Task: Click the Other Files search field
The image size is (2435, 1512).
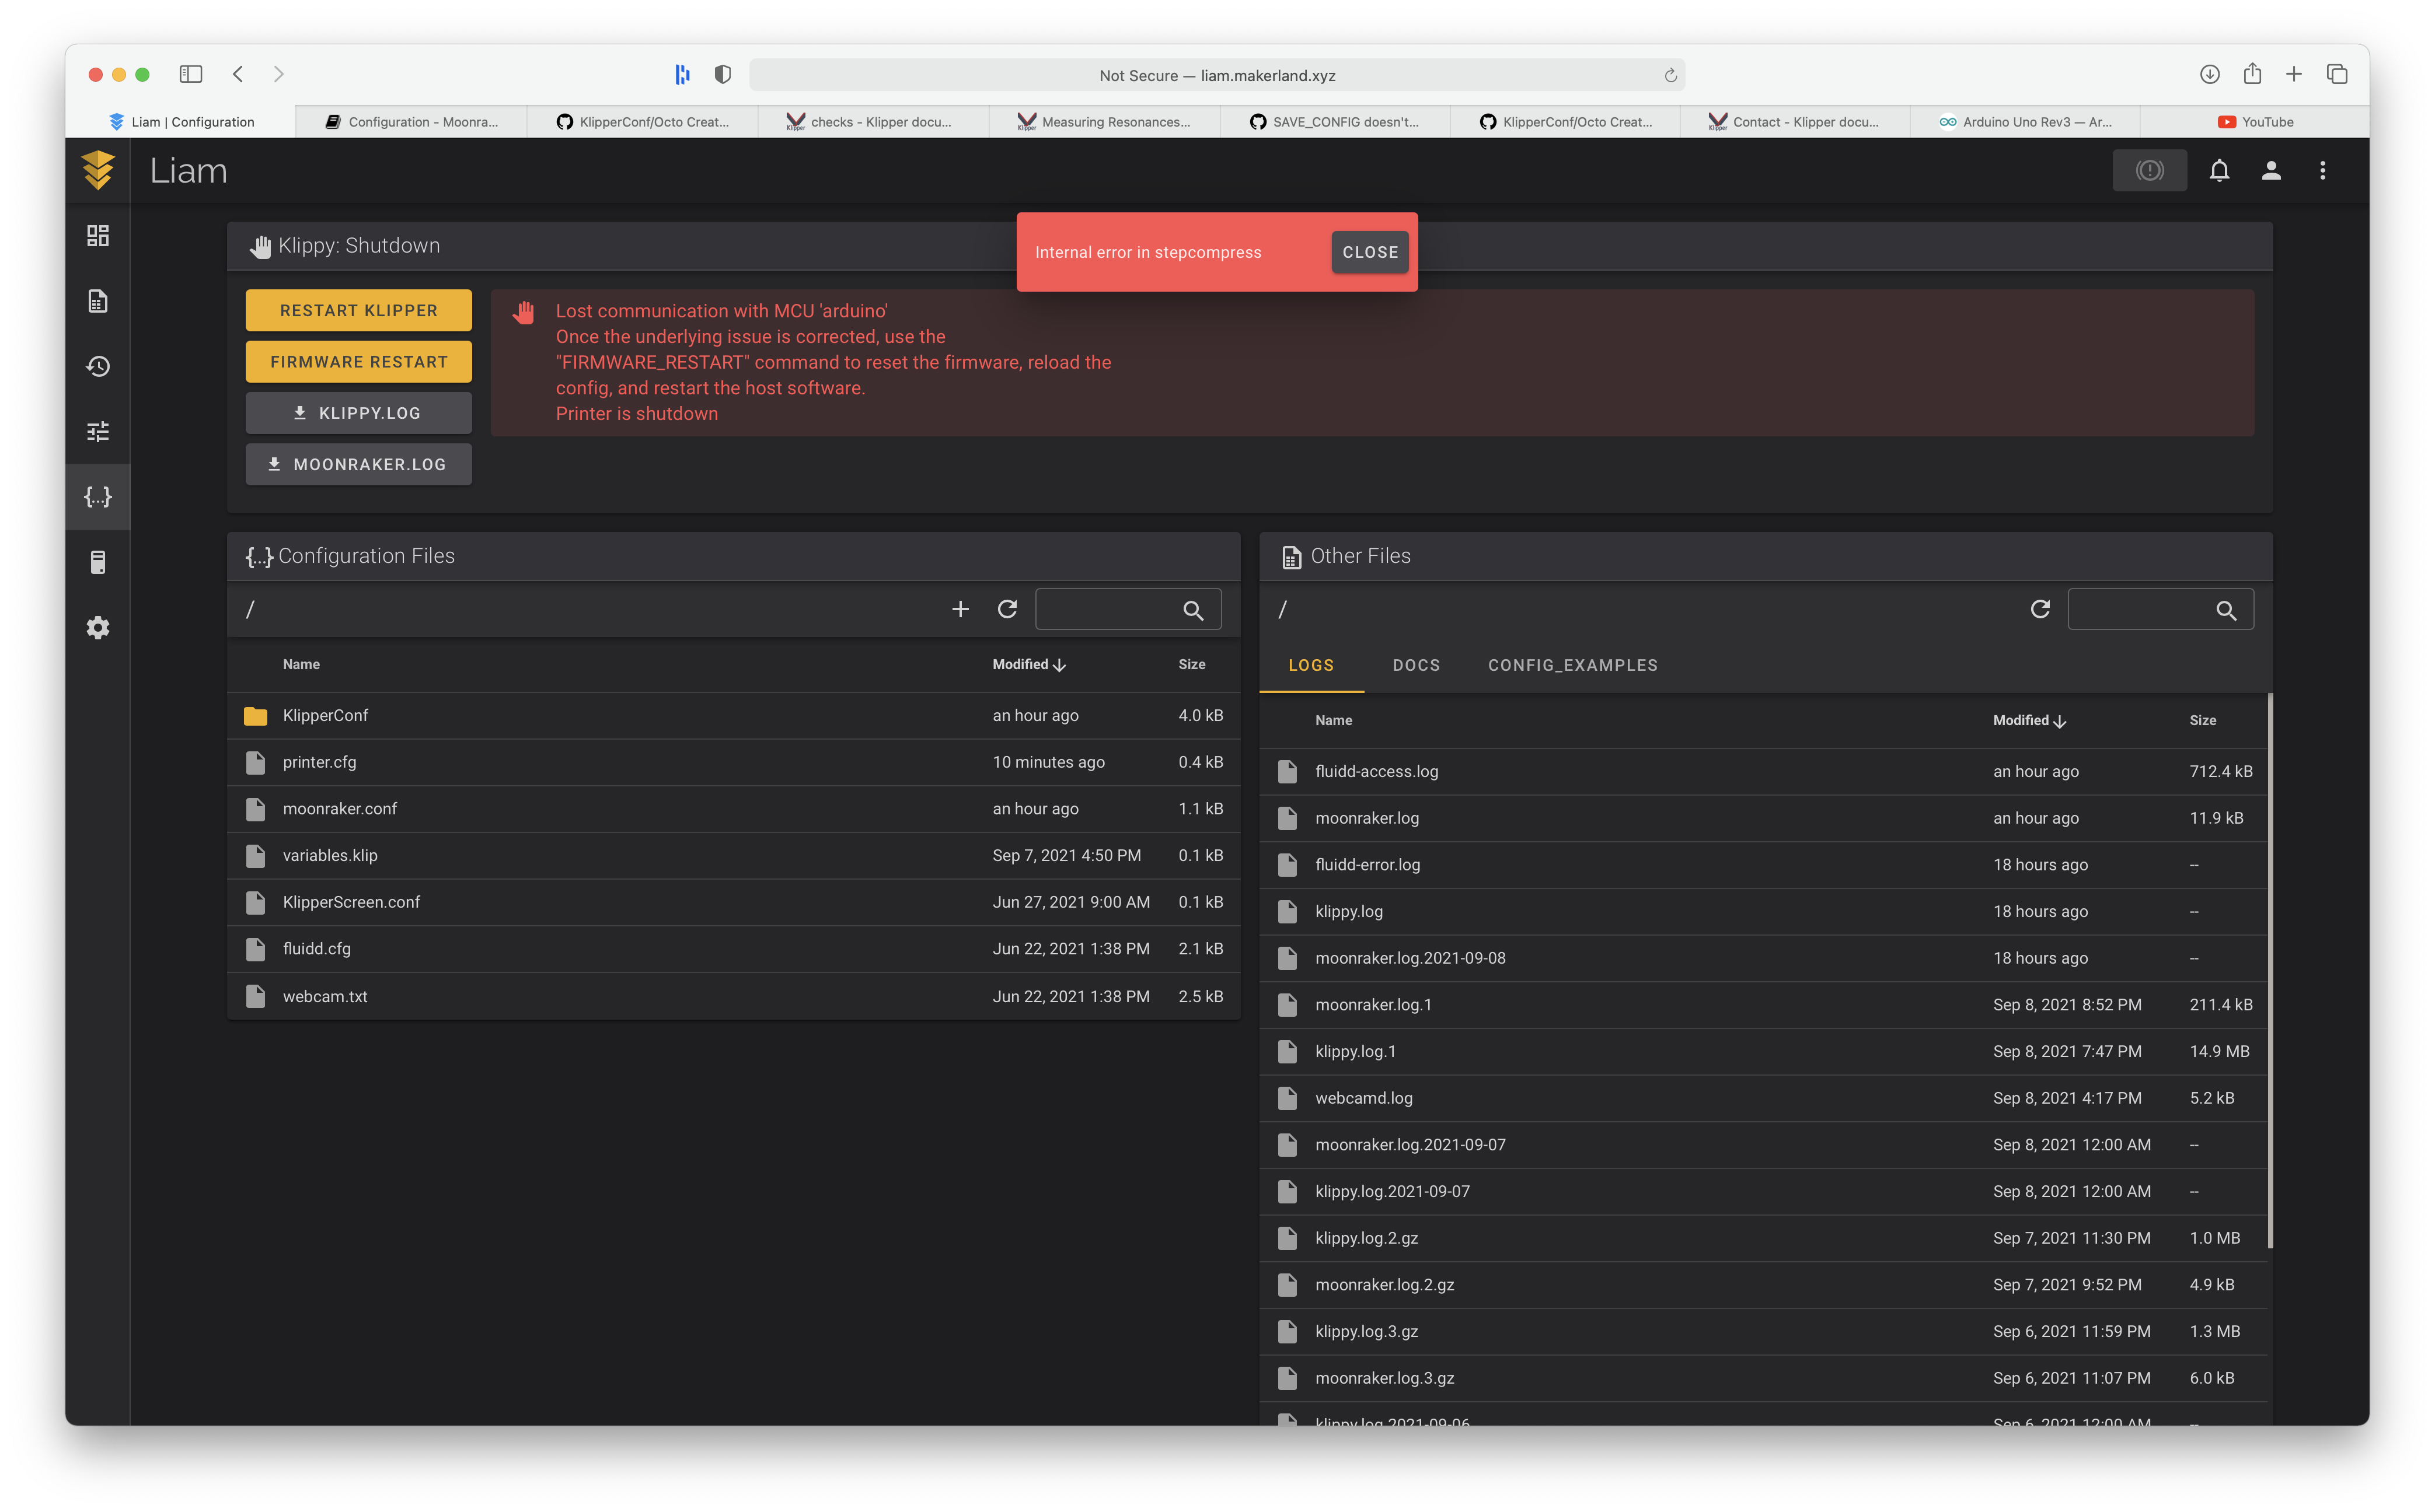Action: pos(2160,609)
